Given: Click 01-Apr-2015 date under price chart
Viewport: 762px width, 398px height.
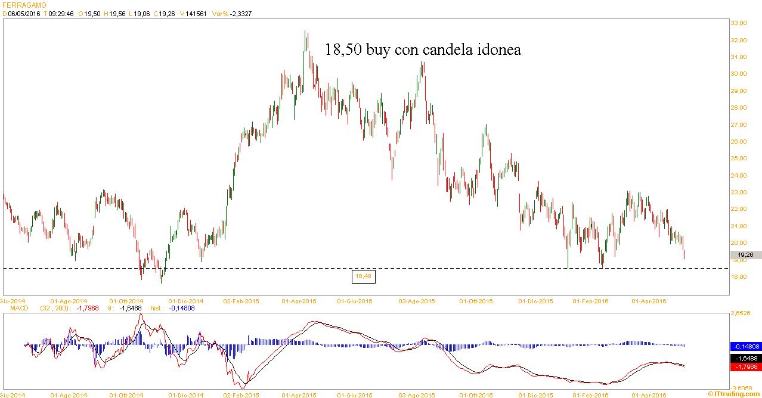Looking at the screenshot, I should [x=299, y=301].
